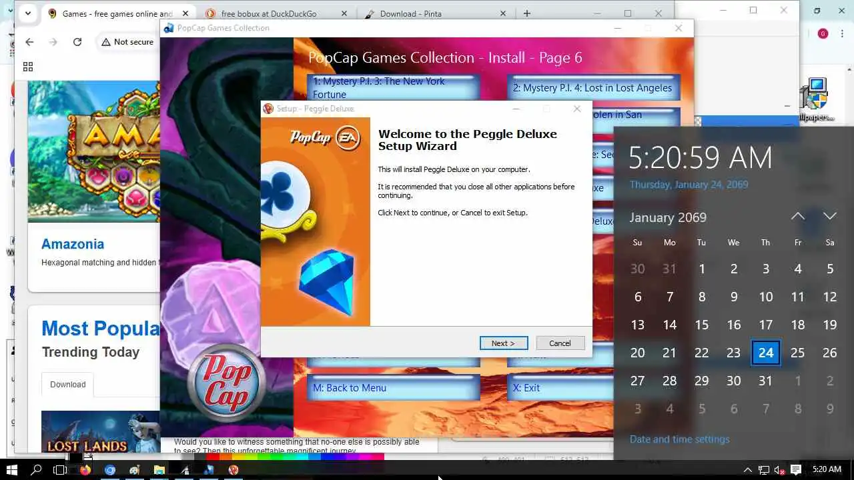Show the network status tray icon
854x480 pixels.
point(764,470)
